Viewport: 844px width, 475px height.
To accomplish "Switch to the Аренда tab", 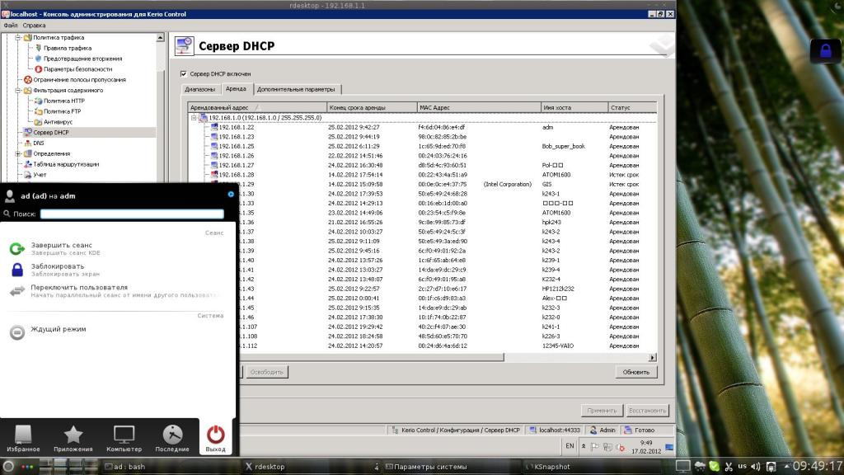I will pyautogui.click(x=237, y=89).
